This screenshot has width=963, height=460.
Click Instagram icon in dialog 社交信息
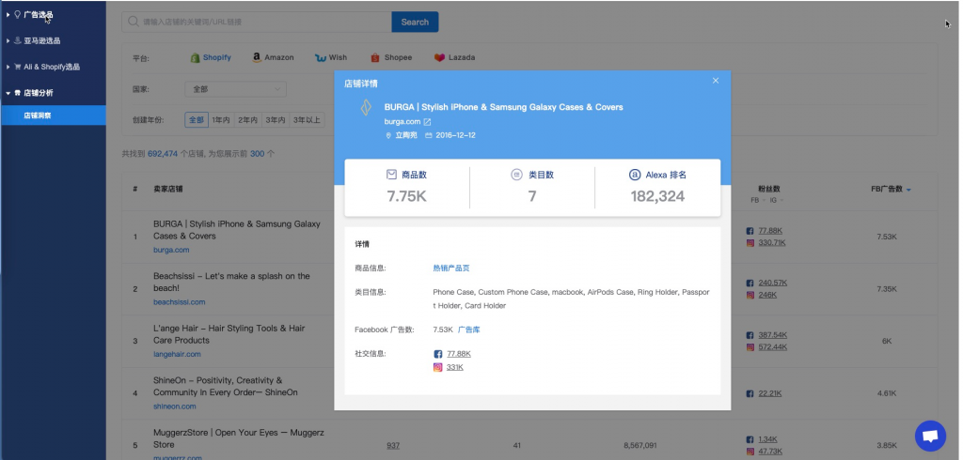click(438, 367)
